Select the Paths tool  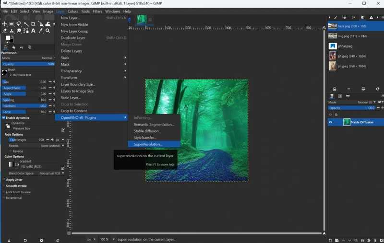[26, 31]
